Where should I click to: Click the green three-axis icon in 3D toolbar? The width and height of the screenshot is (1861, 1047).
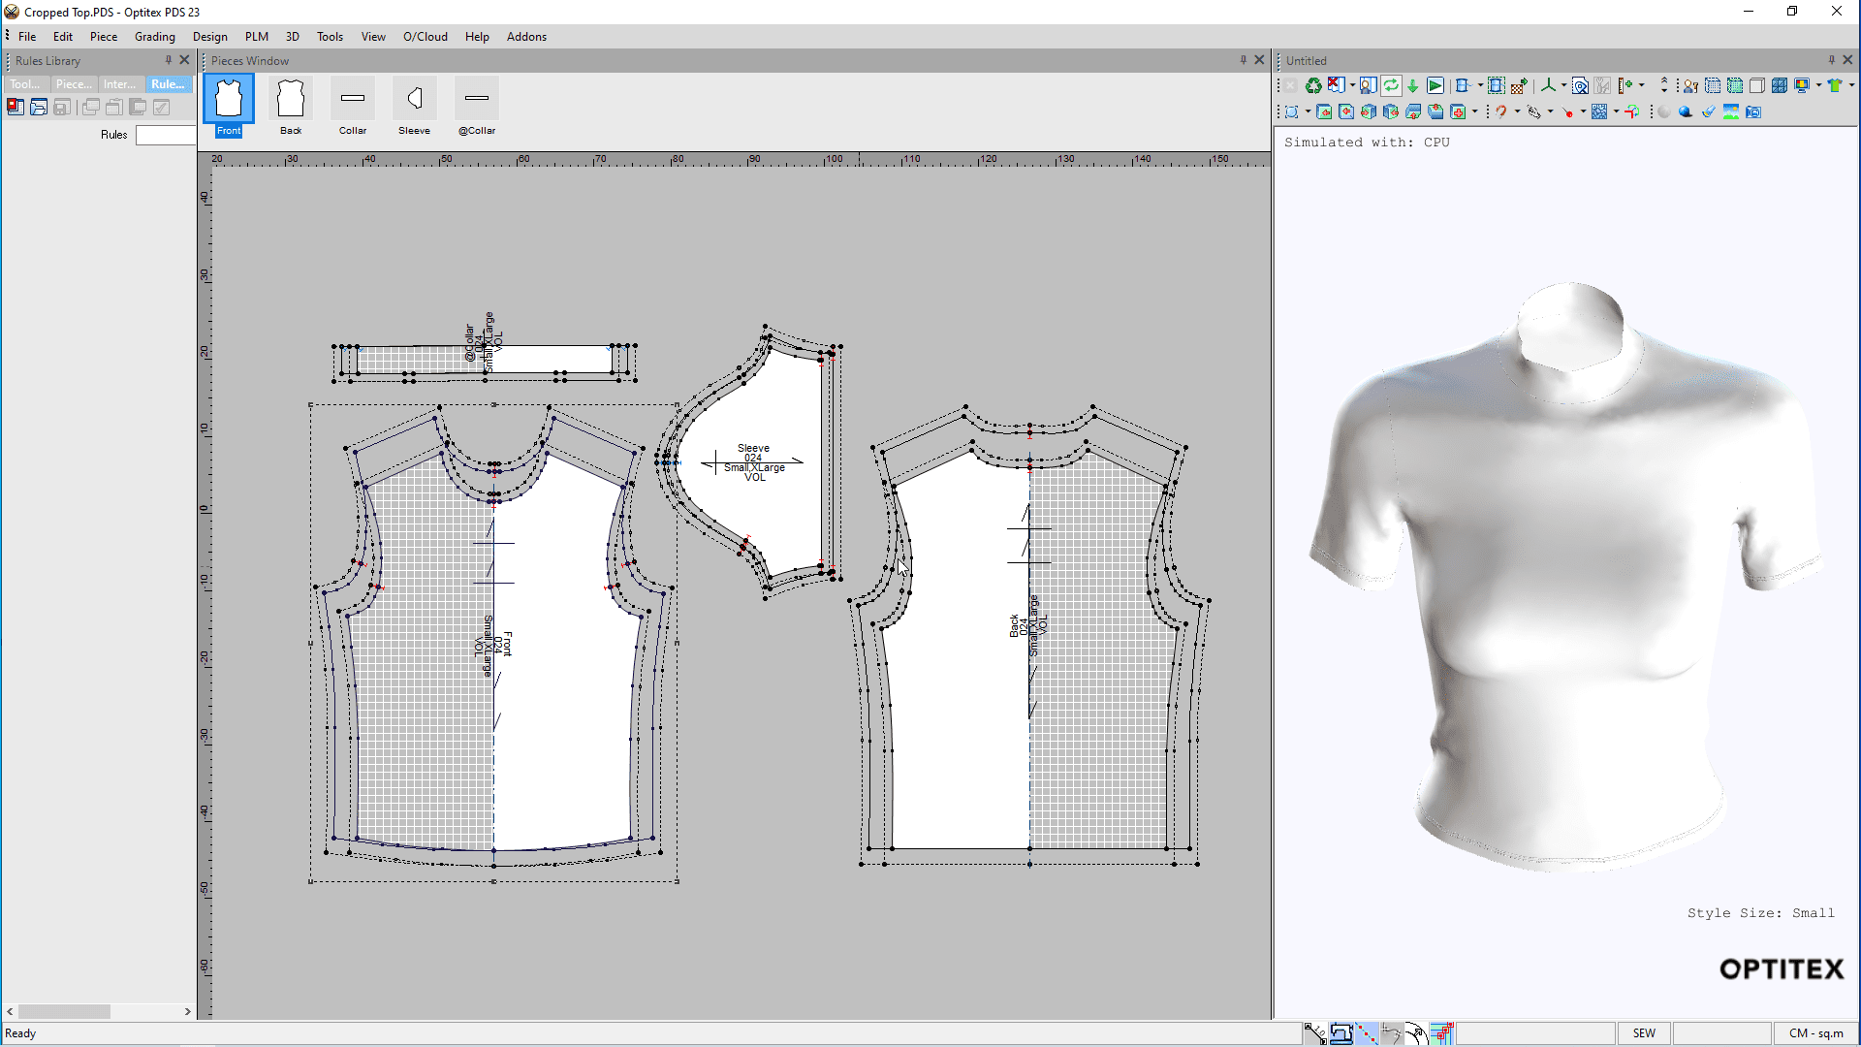(1548, 85)
